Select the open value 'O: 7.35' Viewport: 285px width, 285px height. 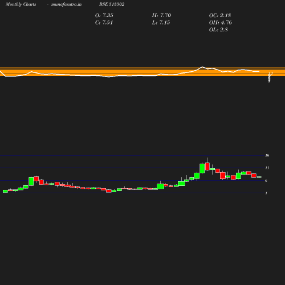coord(104,15)
